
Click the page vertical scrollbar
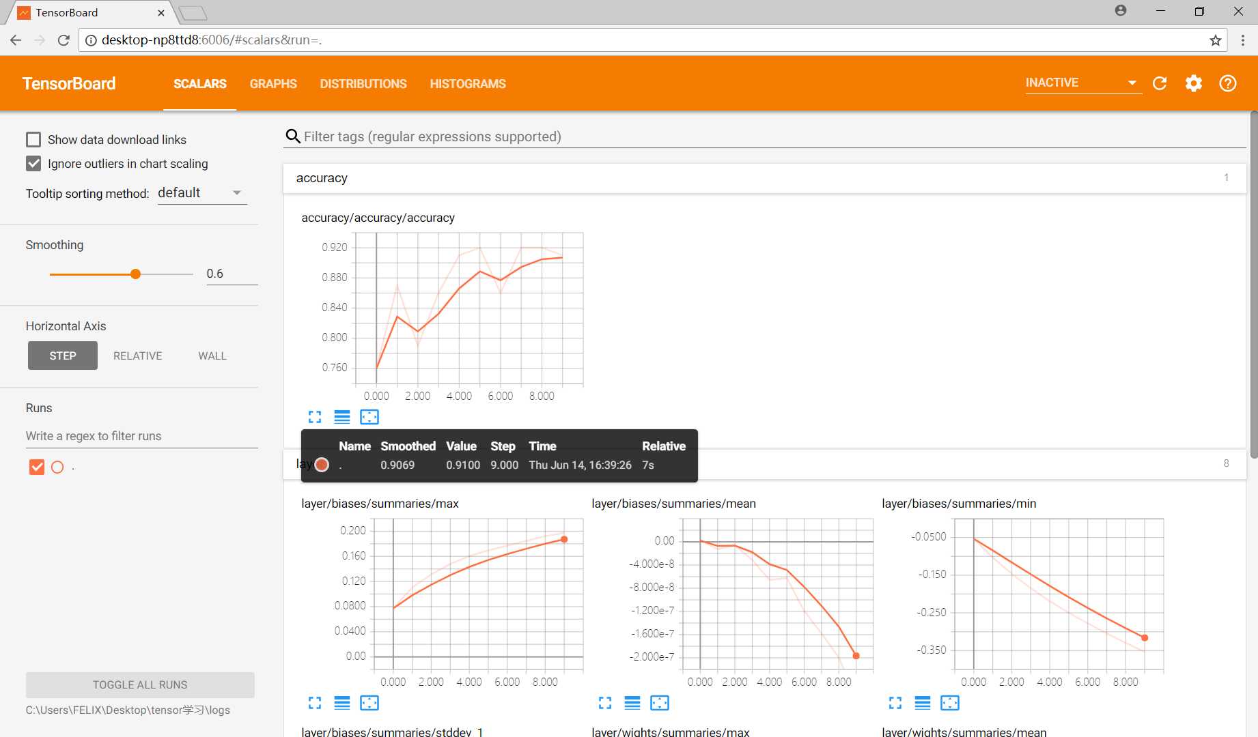click(1254, 285)
